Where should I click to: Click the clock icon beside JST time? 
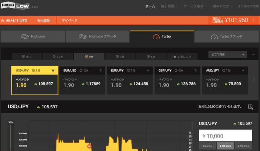[x=3, y=21]
